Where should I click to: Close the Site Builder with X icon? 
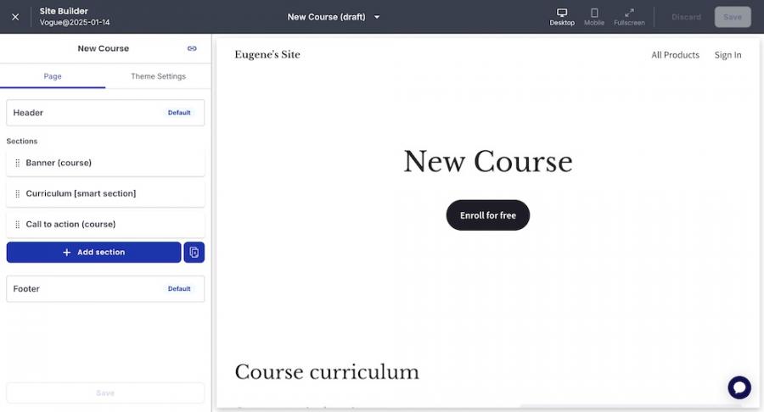tap(15, 17)
